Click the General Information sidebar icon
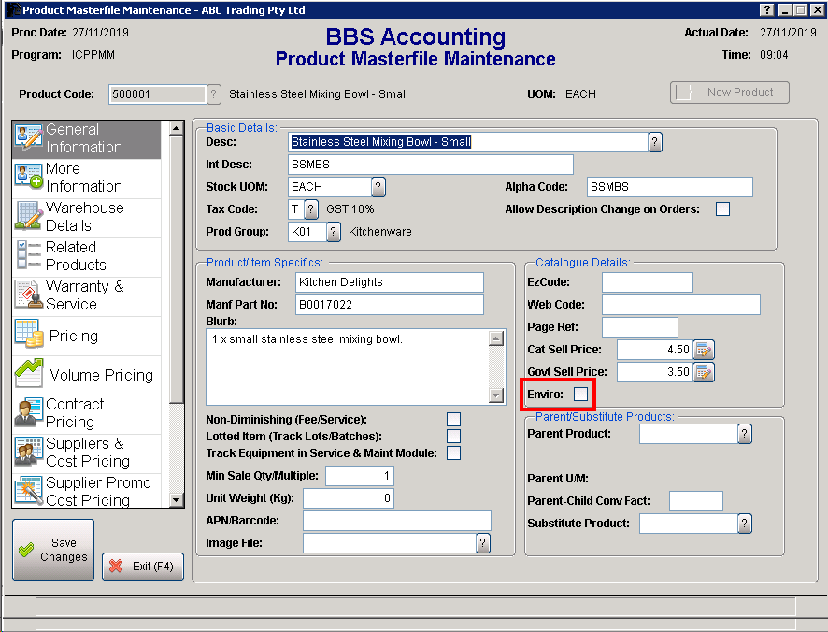Viewport: 828px width, 632px height. click(29, 138)
